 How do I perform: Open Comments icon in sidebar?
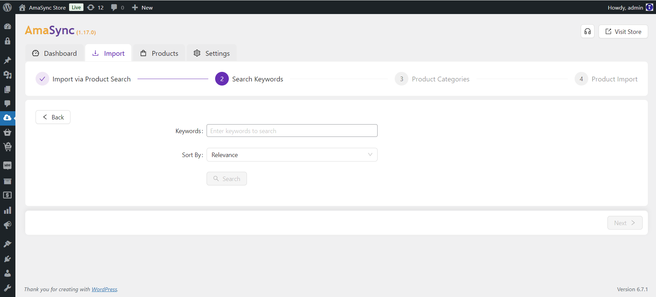[x=8, y=104]
